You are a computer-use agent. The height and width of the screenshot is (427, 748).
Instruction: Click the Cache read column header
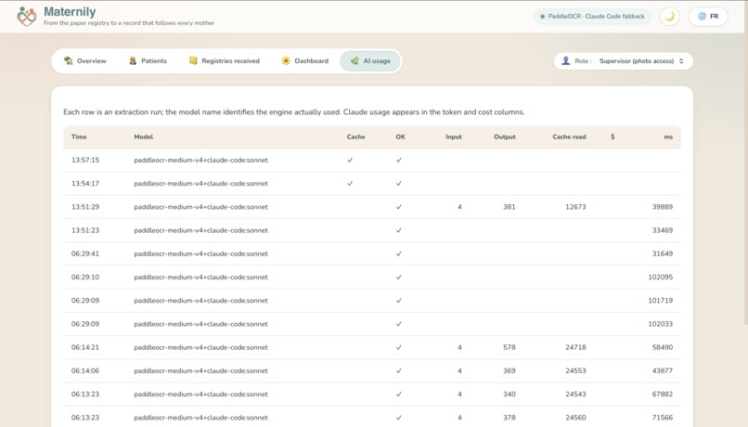click(569, 137)
